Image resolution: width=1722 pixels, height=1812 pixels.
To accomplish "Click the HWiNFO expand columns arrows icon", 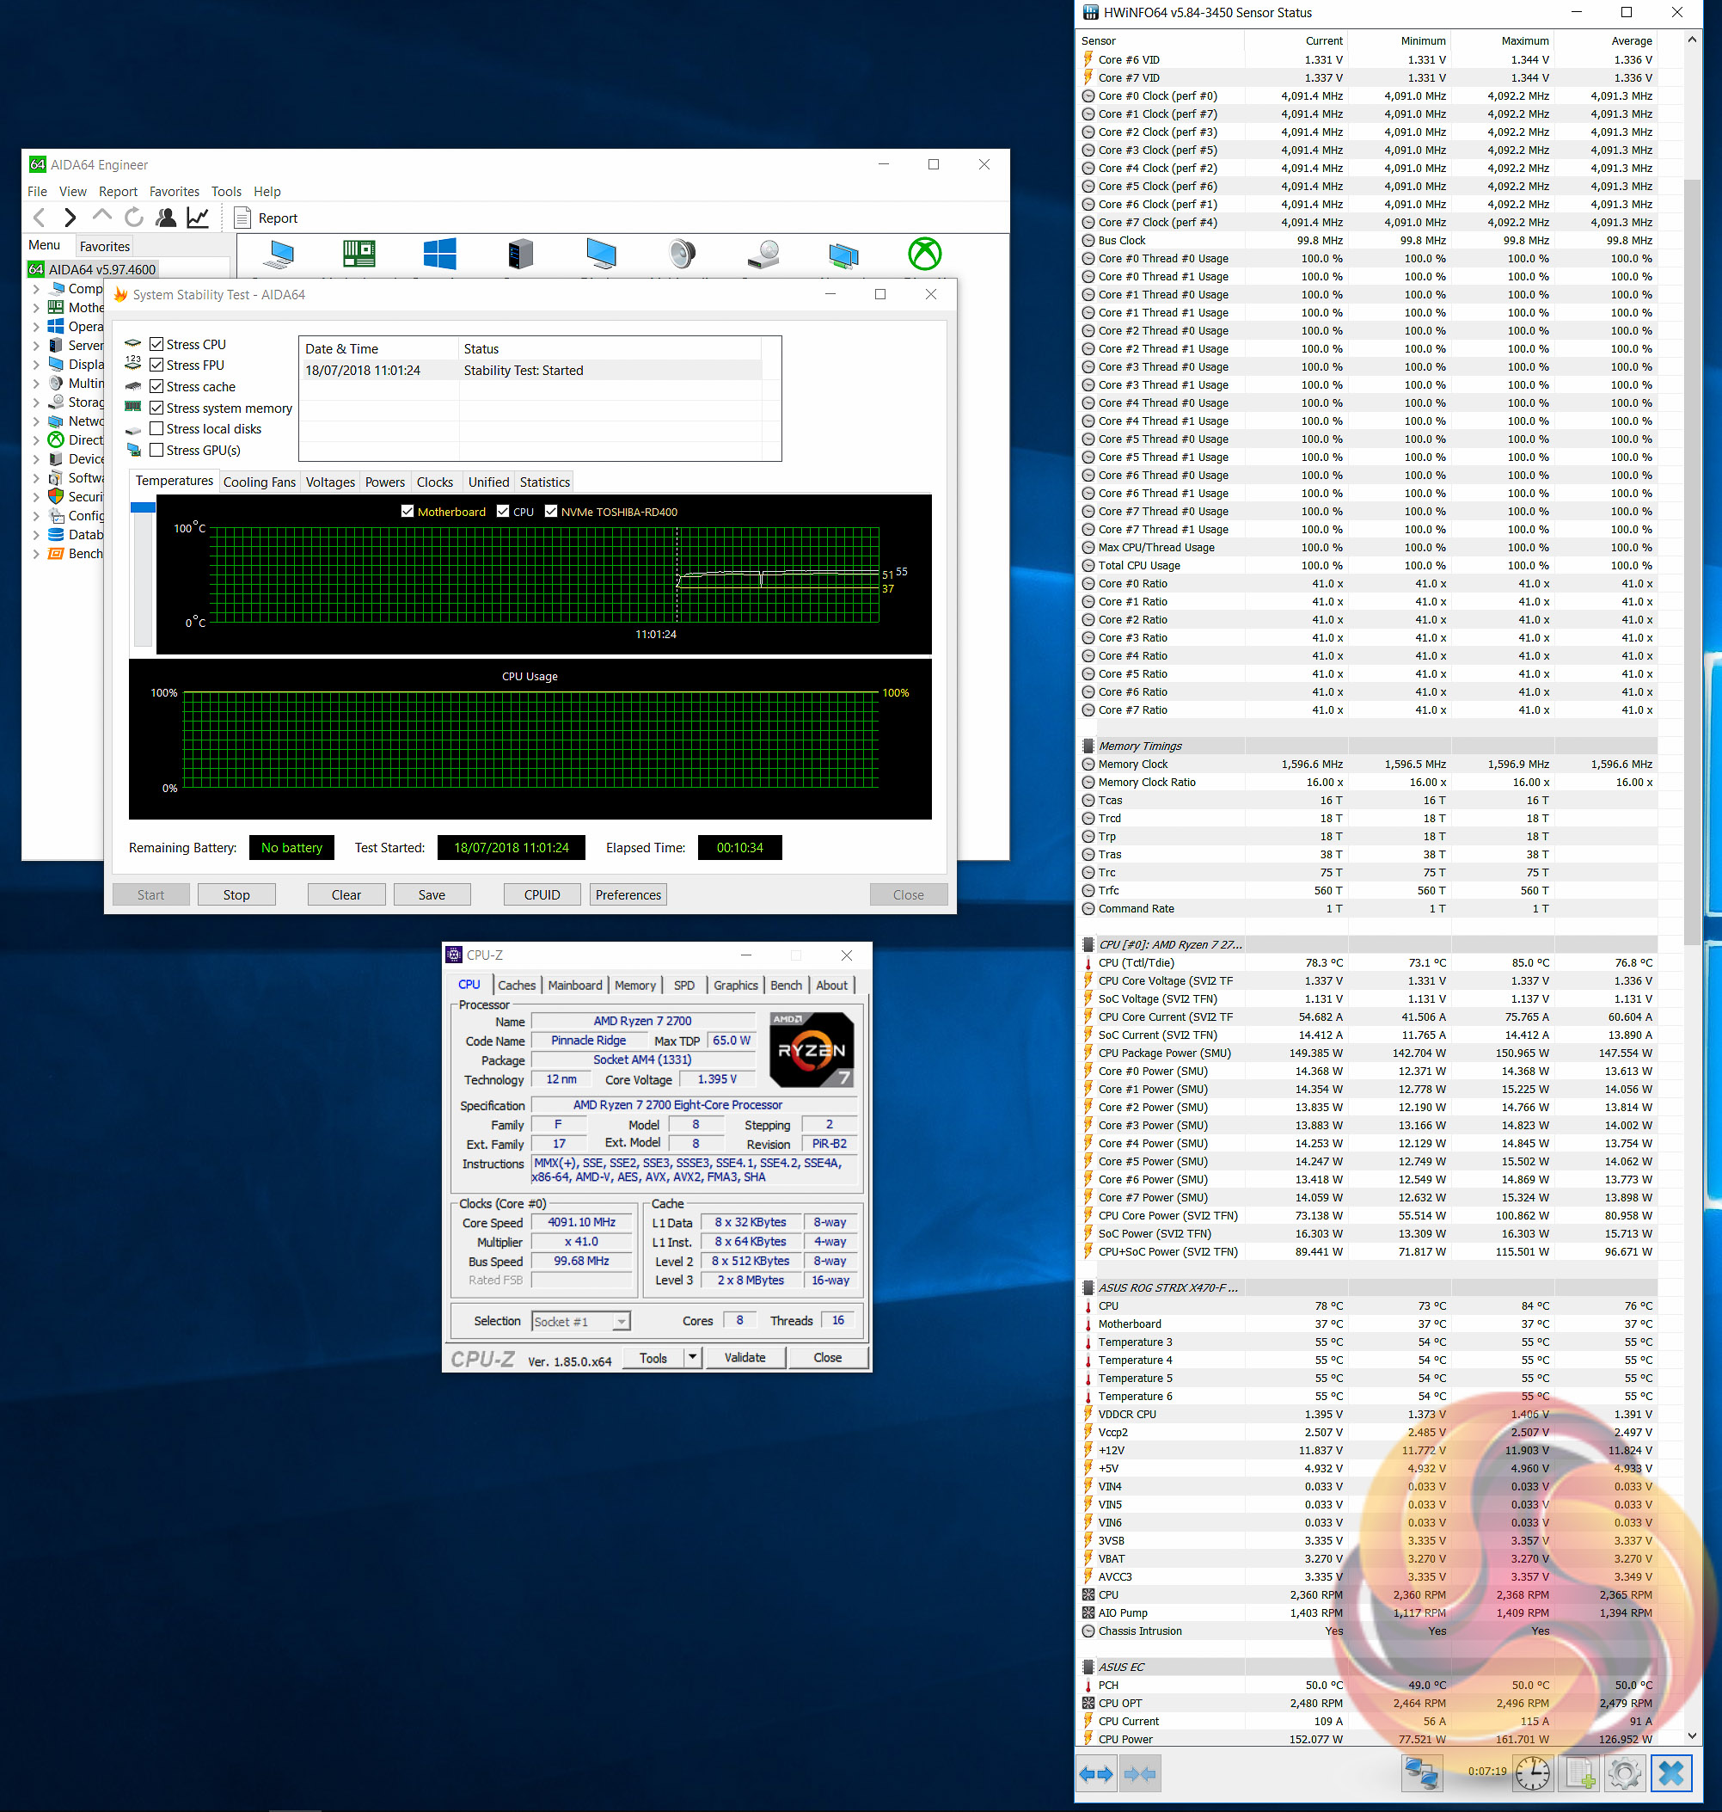I will click(1096, 1773).
